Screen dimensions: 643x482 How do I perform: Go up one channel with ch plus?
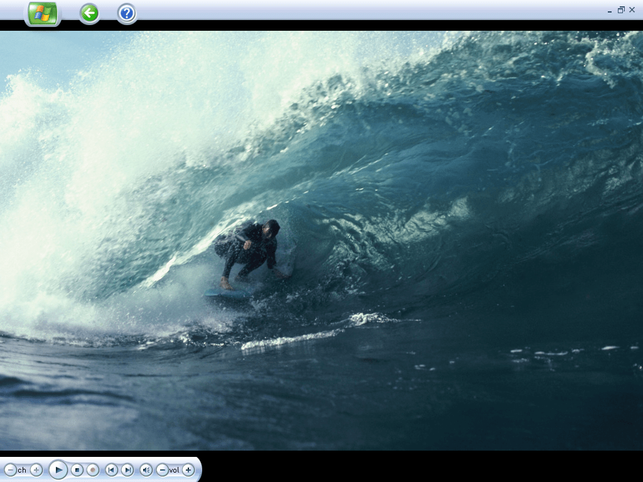tap(36, 469)
